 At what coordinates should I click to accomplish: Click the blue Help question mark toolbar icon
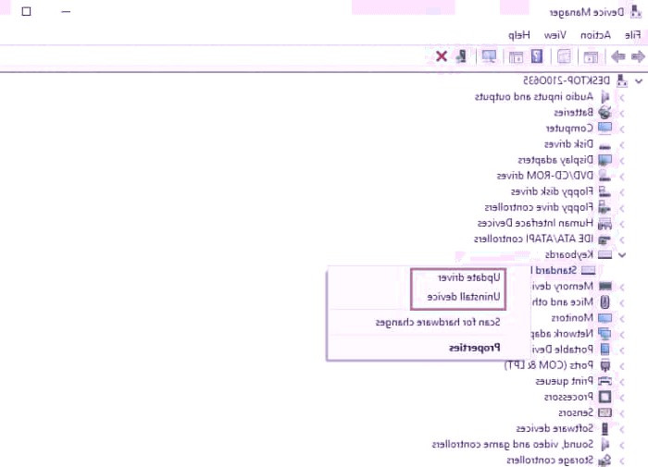pyautogui.click(x=537, y=57)
